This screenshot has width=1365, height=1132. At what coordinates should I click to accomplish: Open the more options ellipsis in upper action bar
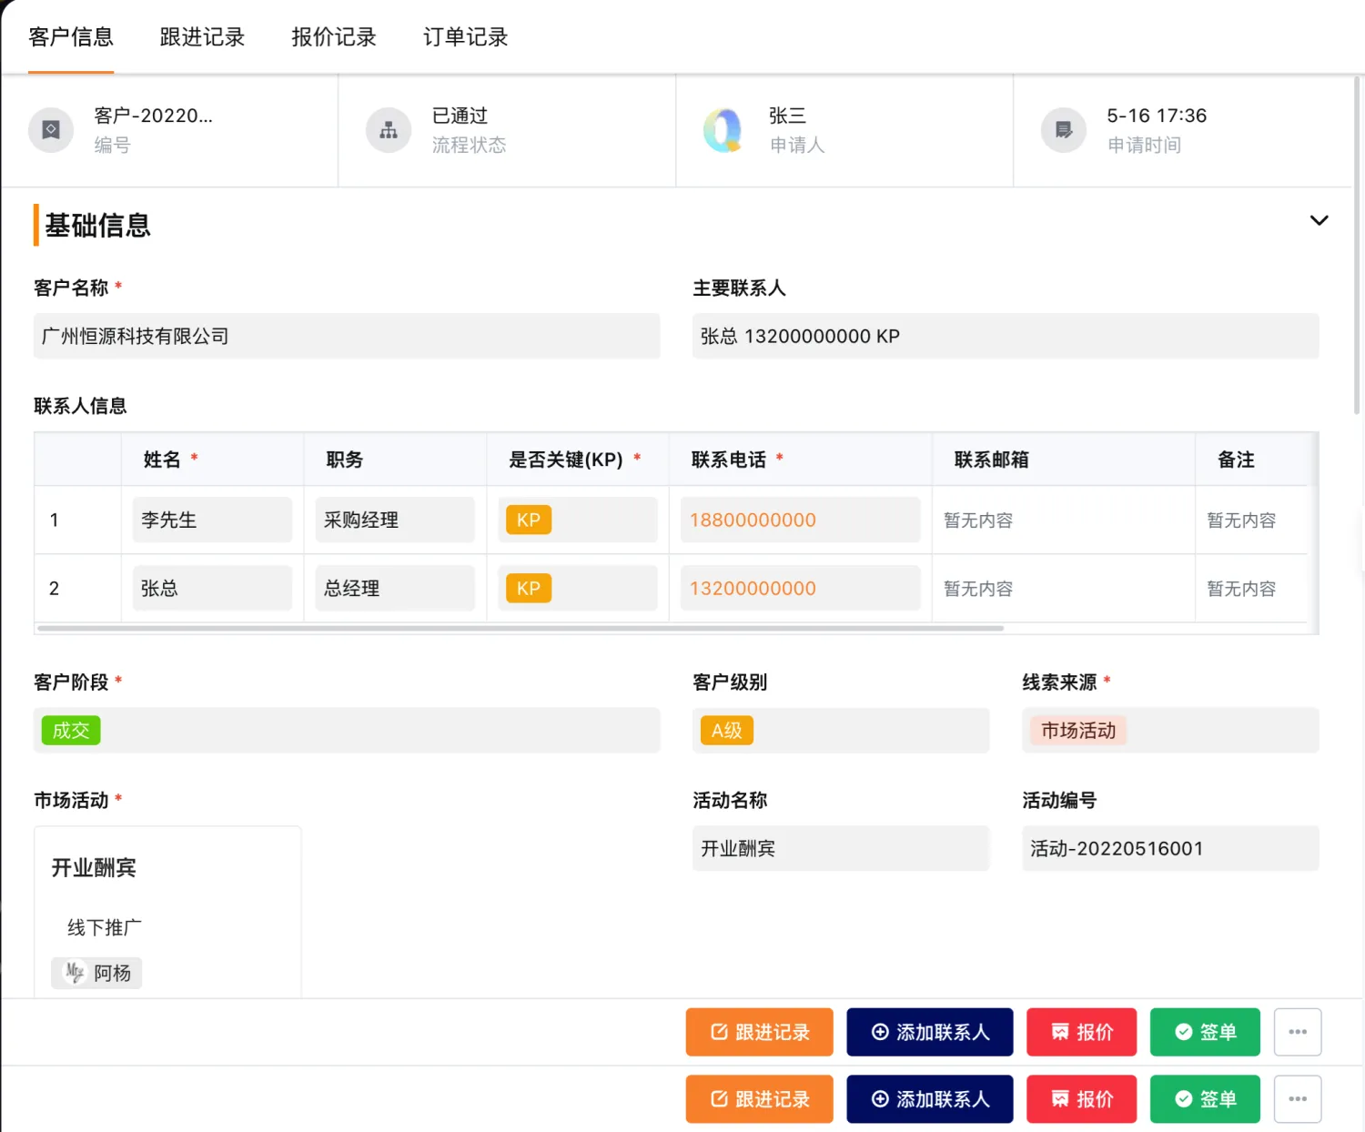pos(1298,1032)
